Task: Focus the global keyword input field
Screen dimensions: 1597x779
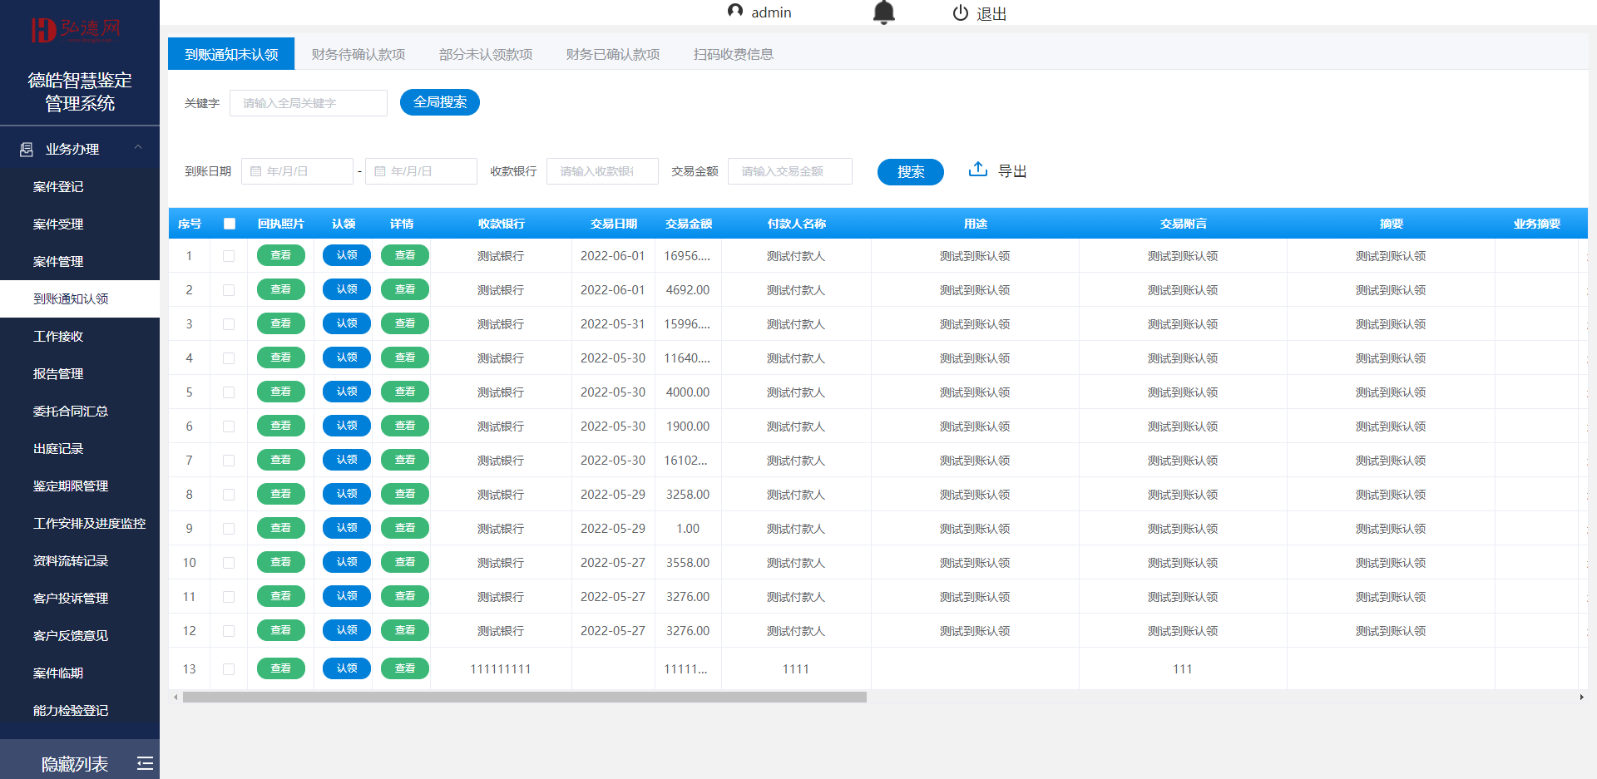Action: [309, 103]
